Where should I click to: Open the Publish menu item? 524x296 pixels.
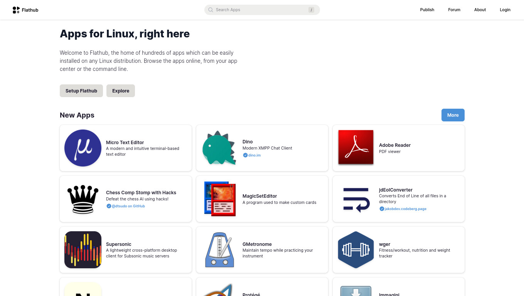point(427,10)
